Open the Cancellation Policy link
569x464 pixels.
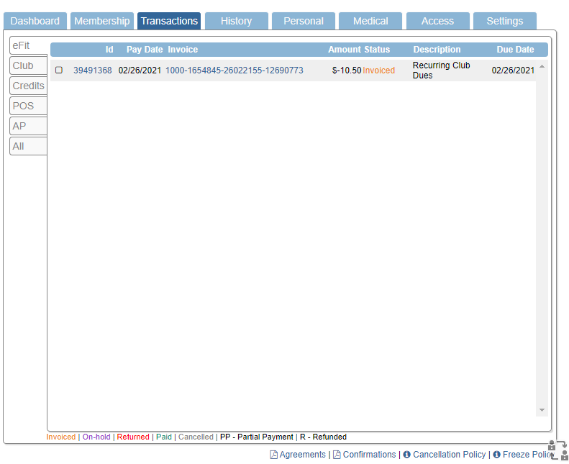click(x=450, y=455)
